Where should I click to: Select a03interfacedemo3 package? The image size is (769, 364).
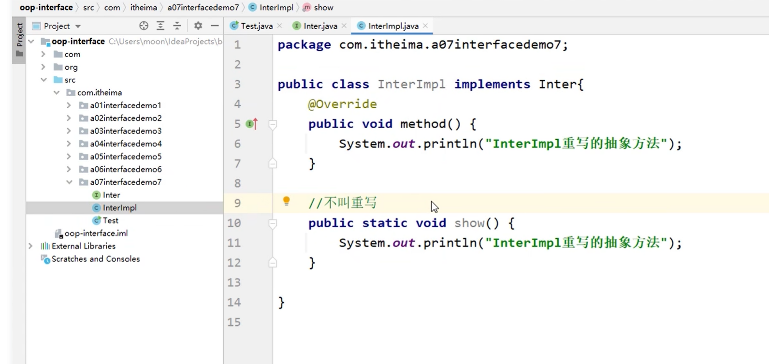[126, 131]
